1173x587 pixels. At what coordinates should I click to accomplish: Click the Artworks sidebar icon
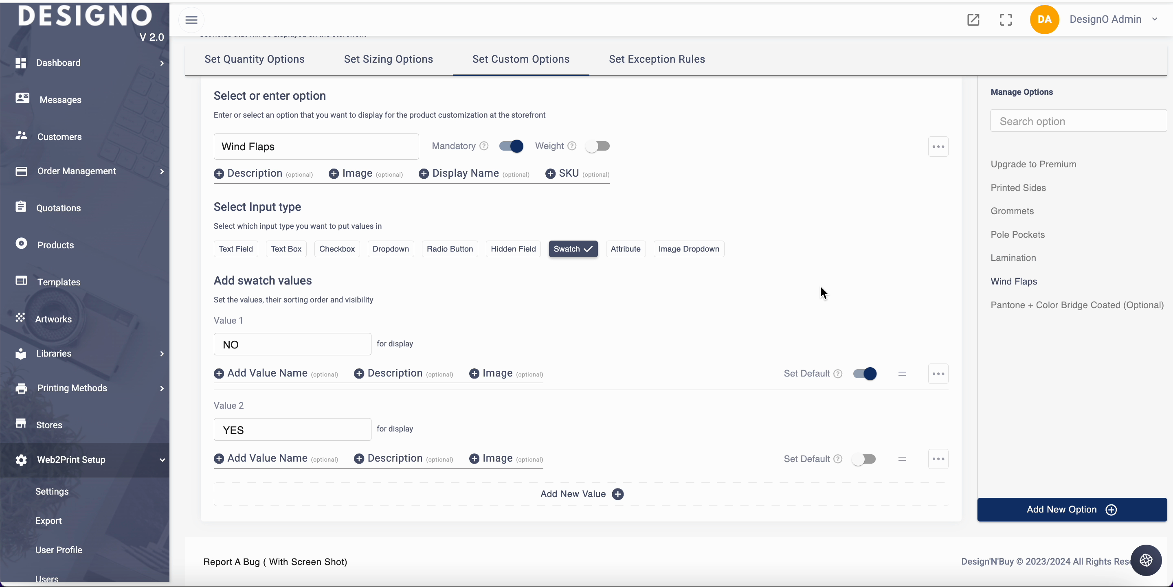coord(20,318)
